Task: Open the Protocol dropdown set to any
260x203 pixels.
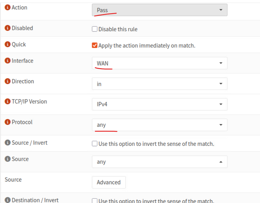Action: (x=160, y=125)
